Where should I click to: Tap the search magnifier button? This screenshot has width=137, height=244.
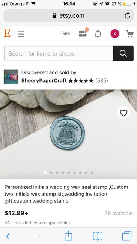pos(123,53)
